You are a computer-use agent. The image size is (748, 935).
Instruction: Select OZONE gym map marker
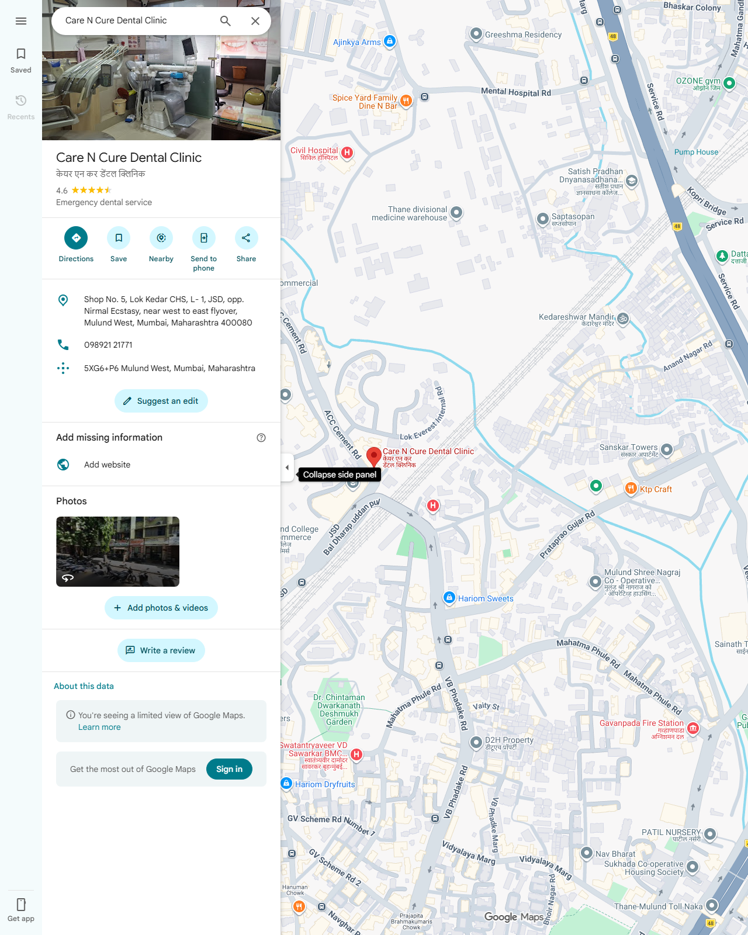(729, 83)
